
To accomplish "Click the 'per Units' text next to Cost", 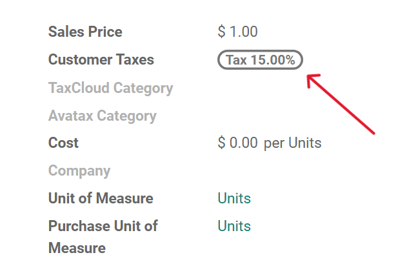I will point(292,143).
